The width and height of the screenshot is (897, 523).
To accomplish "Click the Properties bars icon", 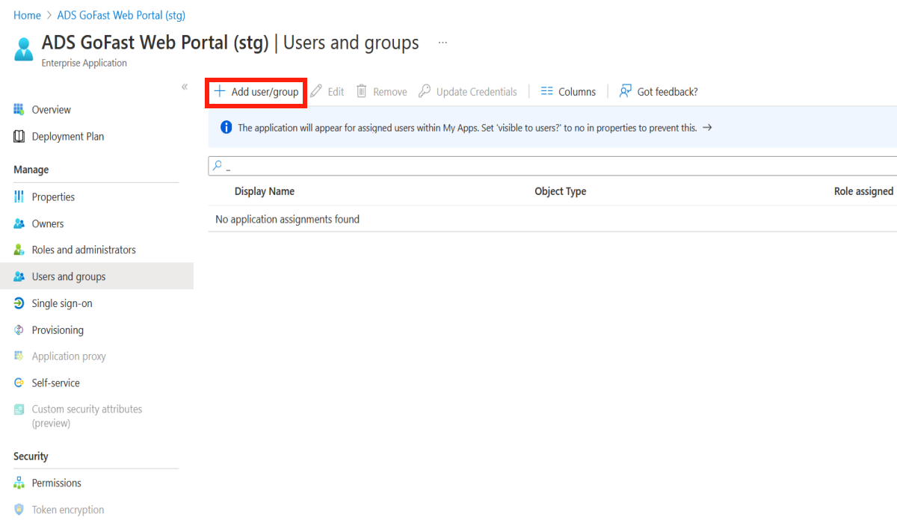I will tap(19, 197).
